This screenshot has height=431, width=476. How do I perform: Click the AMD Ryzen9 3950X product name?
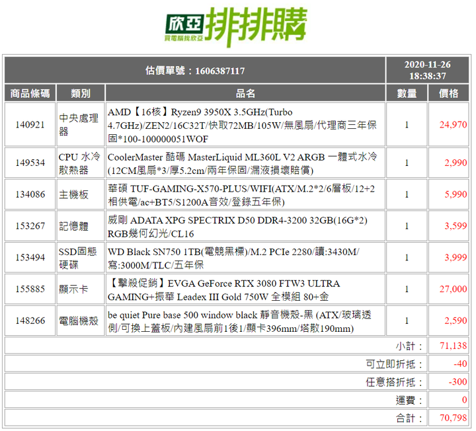(242, 125)
